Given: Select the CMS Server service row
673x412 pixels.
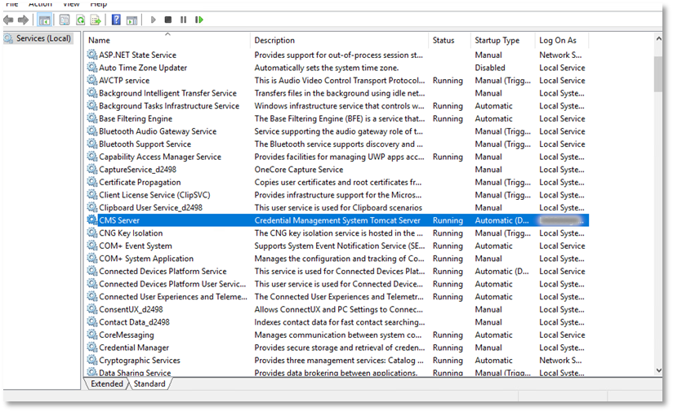Looking at the screenshot, I should [x=119, y=220].
